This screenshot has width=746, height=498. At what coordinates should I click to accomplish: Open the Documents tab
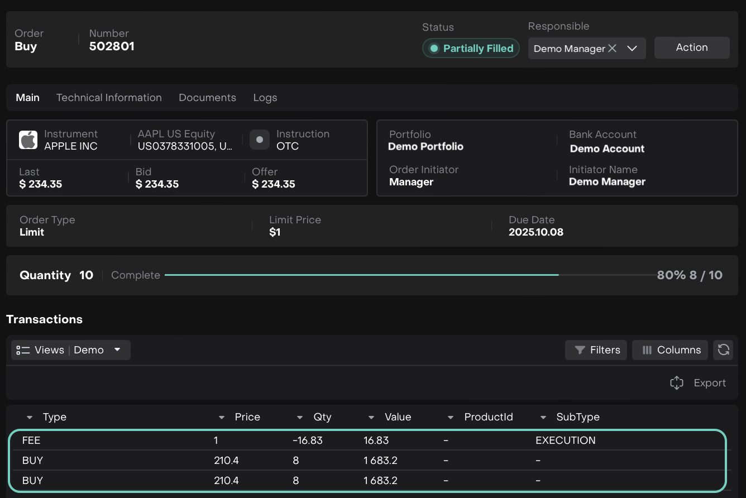click(207, 98)
